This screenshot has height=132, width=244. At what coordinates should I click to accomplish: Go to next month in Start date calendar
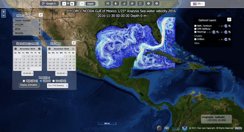(x=39, y=49)
